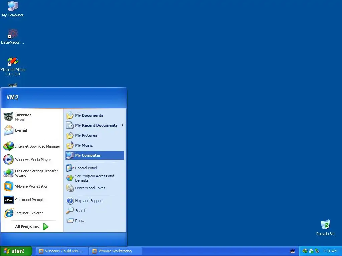Click the Start button to close menu
Image resolution: width=342 pixels, height=256 pixels.
[16, 251]
